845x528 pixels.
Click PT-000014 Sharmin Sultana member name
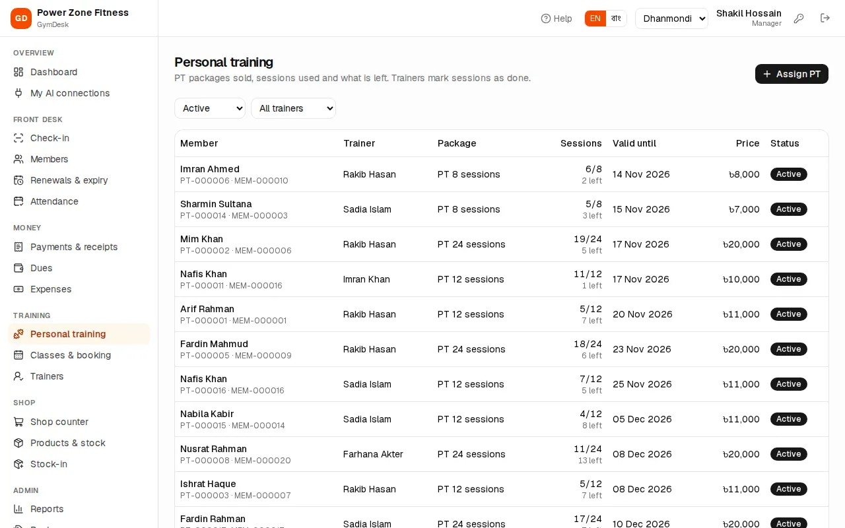click(216, 204)
